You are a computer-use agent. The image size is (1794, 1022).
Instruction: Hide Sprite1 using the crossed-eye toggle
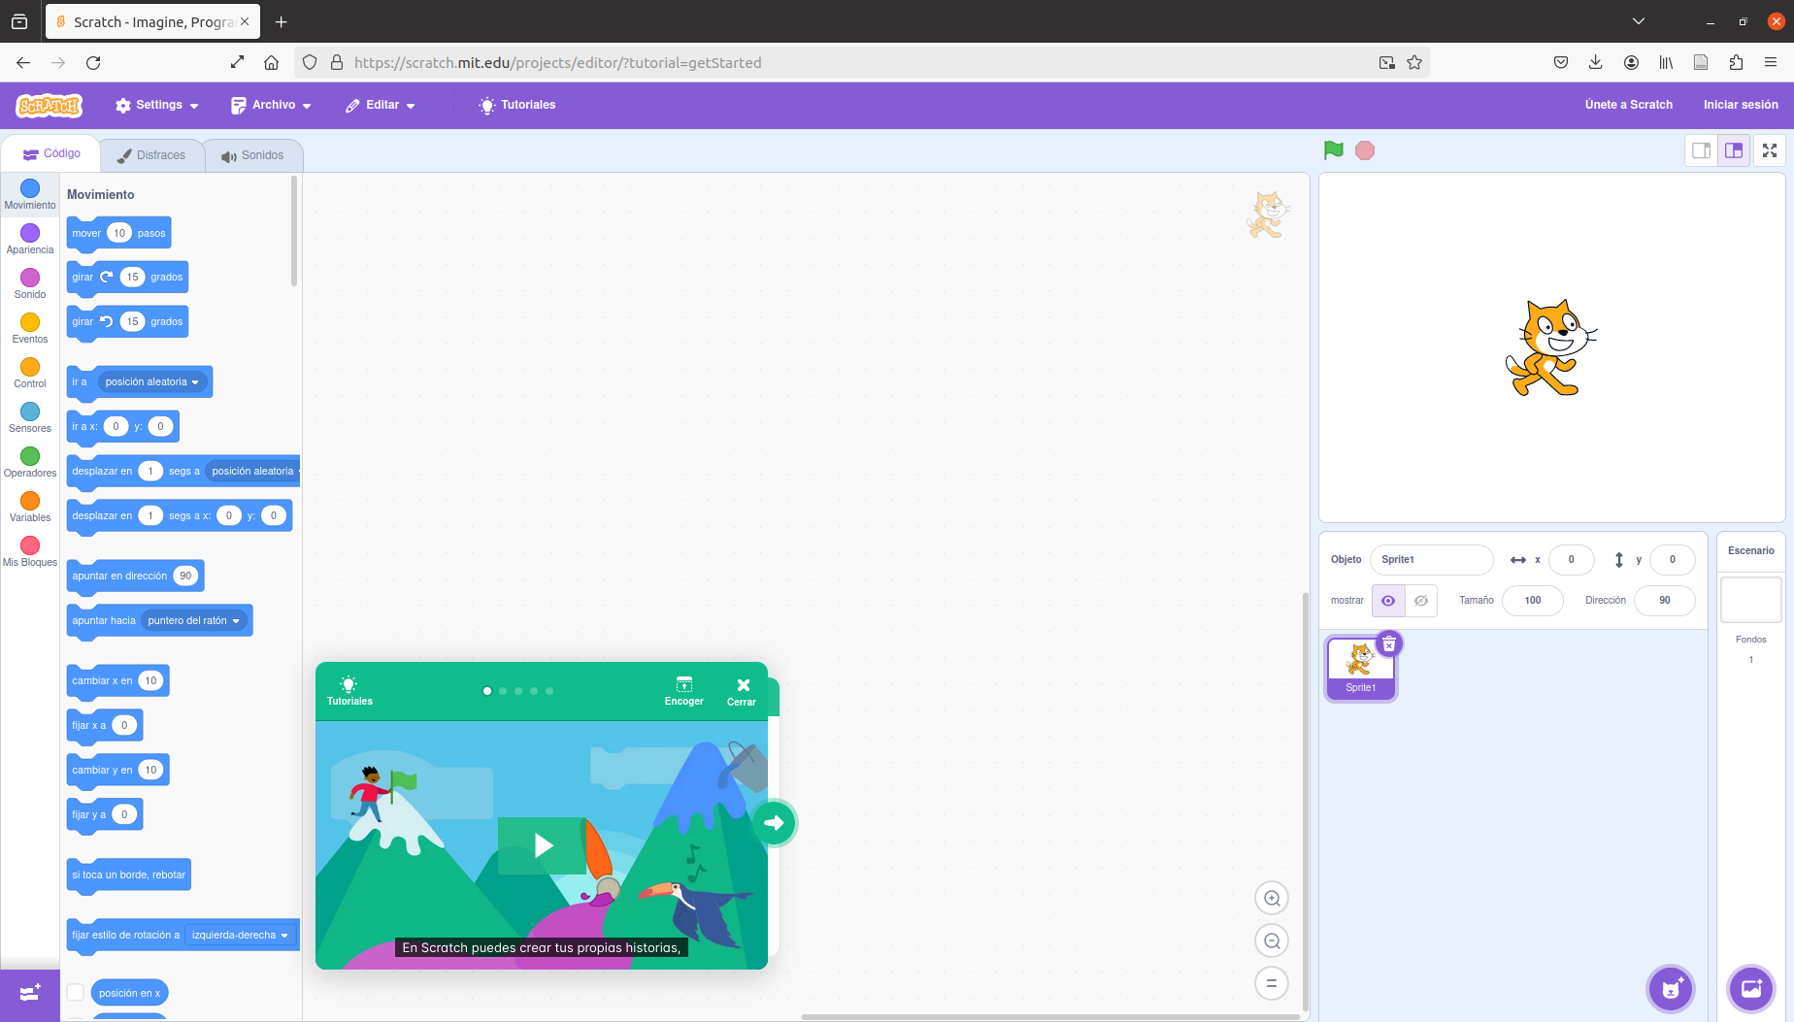[x=1420, y=600]
